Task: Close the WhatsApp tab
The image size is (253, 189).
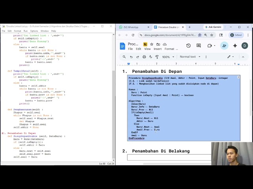Action: point(148,27)
